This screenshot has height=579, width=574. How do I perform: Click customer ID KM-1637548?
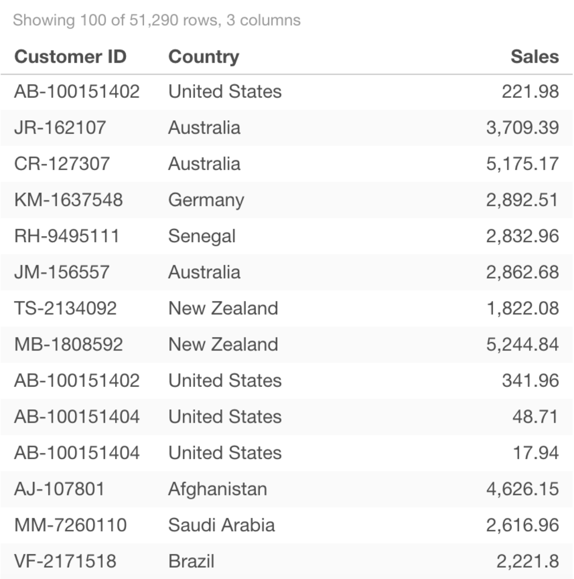click(x=68, y=200)
